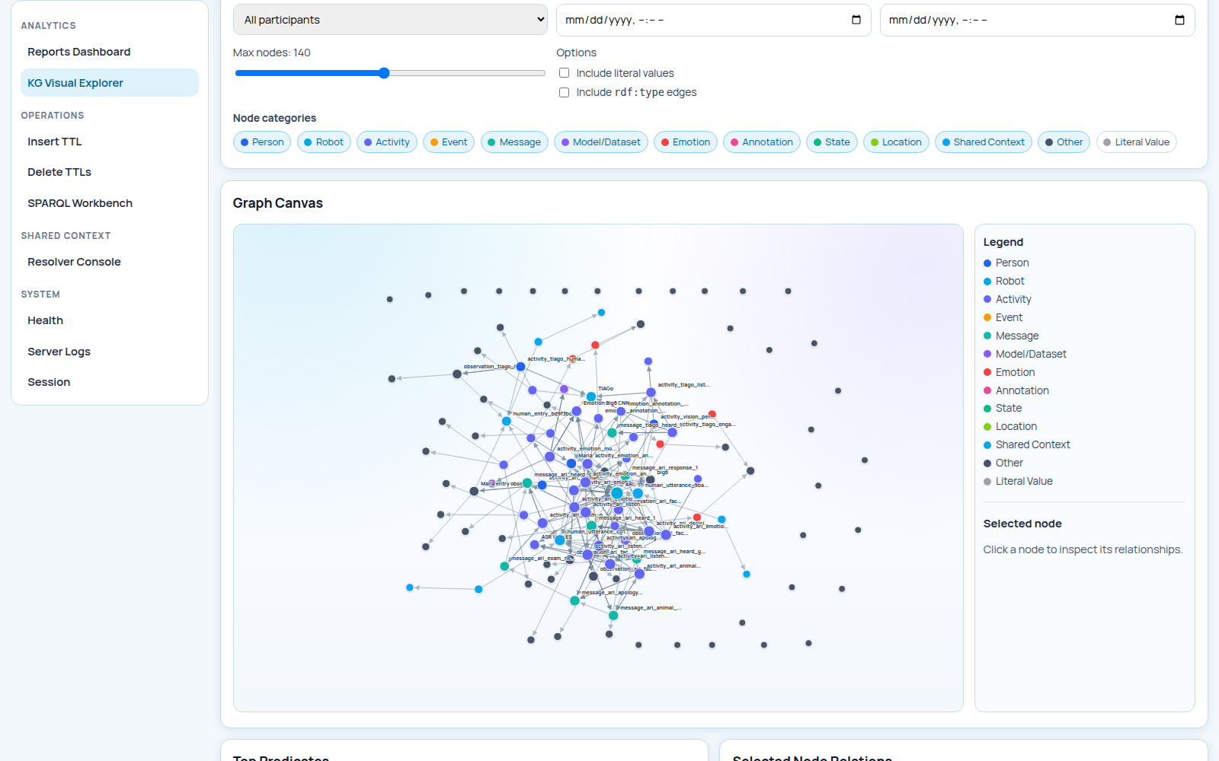This screenshot has width=1219, height=761.
Task: Toggle the Model/Dataset category chip
Action: click(601, 142)
